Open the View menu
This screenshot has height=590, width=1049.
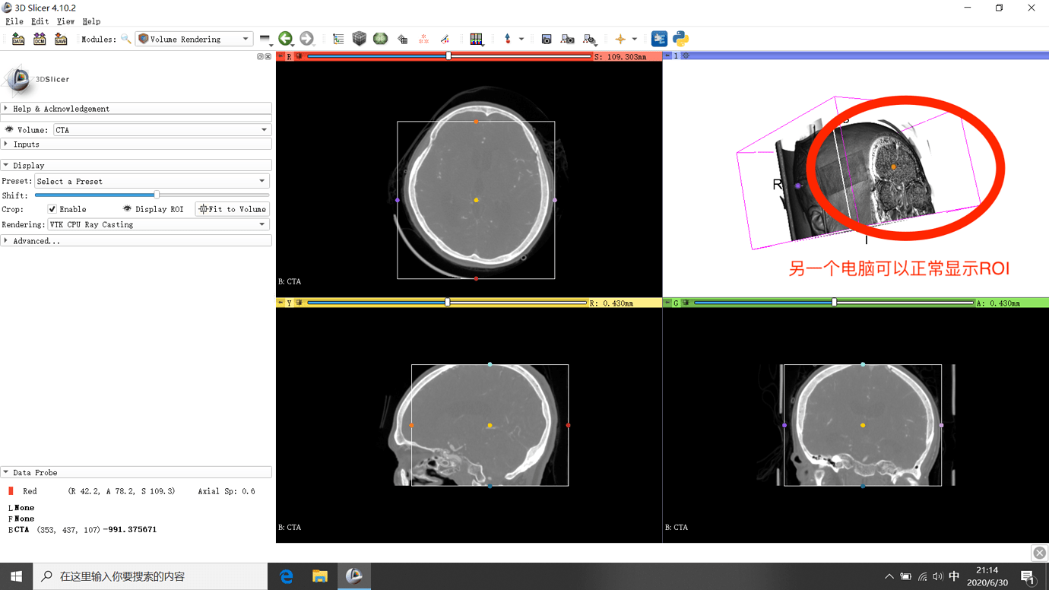[x=65, y=21]
